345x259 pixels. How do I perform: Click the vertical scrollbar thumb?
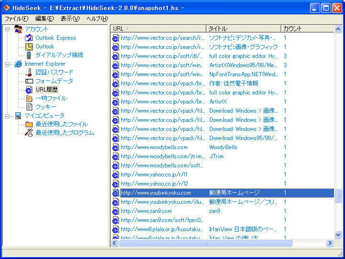point(338,196)
